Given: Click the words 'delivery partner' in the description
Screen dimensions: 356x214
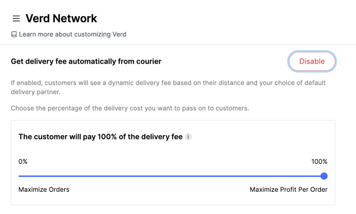Looking at the screenshot, I should [x=35, y=92].
